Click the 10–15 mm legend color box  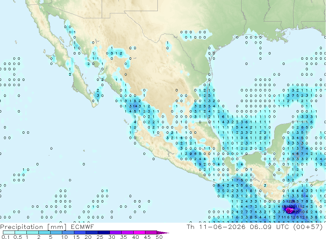[x=68, y=232]
